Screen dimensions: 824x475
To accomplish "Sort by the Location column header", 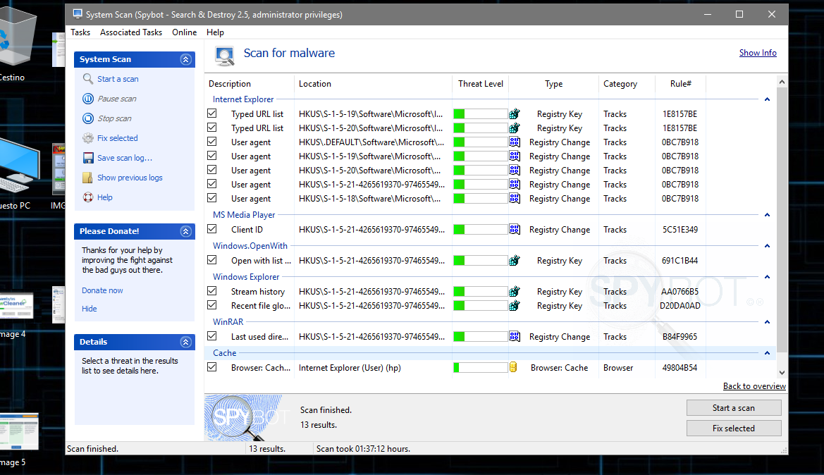I will pos(373,84).
